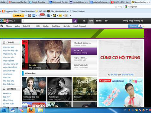This screenshot has width=151, height=113.
Task: Select the Tập 2 - Live slide entry
Action: tap(84, 59)
